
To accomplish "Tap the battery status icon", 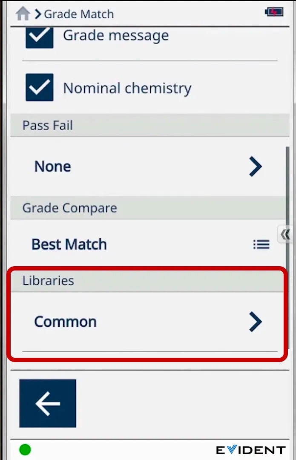I will (273, 12).
